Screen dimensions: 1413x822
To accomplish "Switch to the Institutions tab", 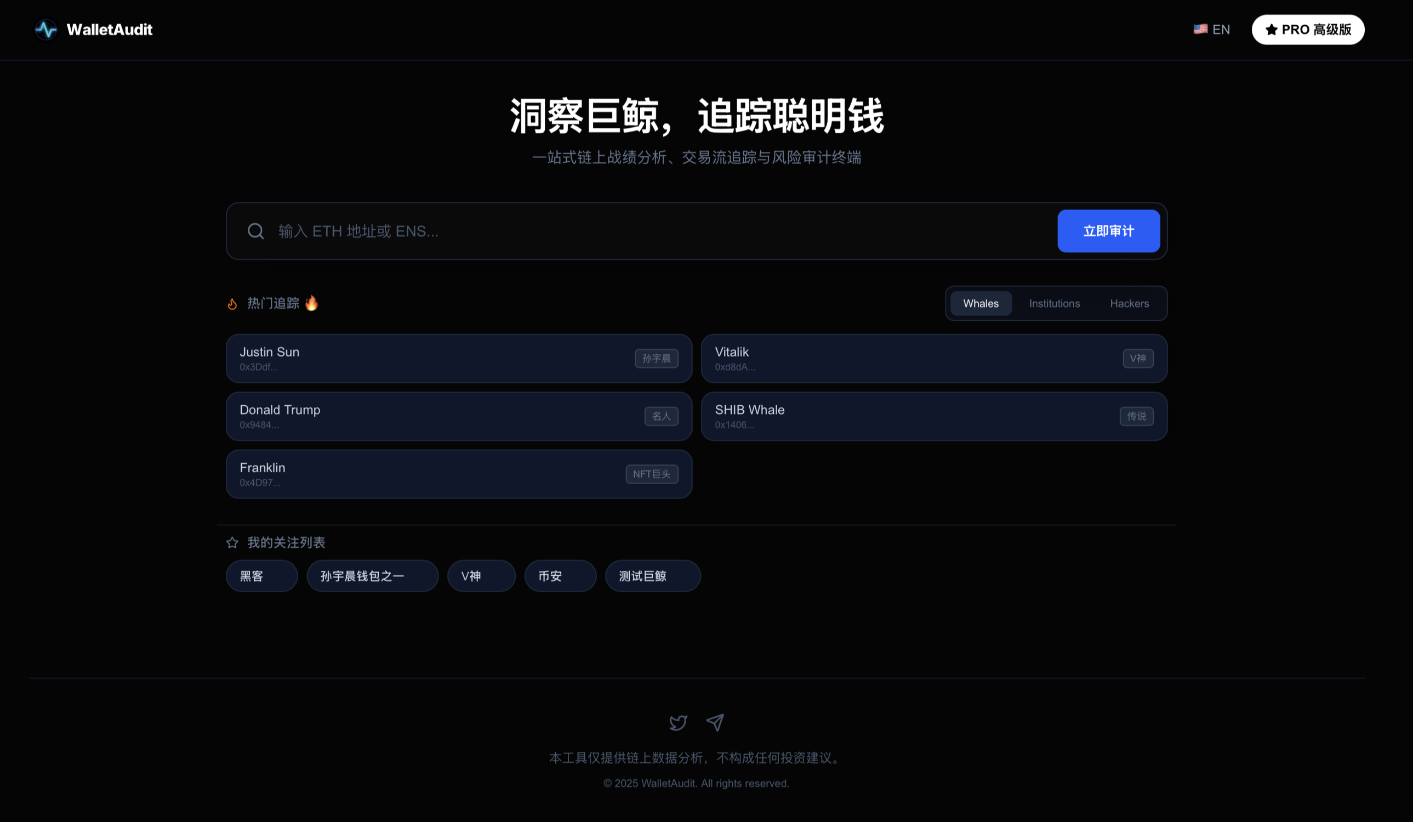I will point(1054,304).
